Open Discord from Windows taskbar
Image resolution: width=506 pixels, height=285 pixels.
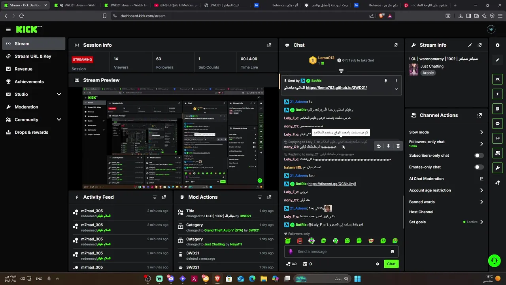(x=171, y=279)
